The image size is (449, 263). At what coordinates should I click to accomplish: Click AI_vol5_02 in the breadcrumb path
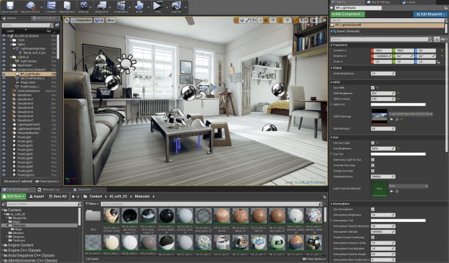[x=118, y=196]
